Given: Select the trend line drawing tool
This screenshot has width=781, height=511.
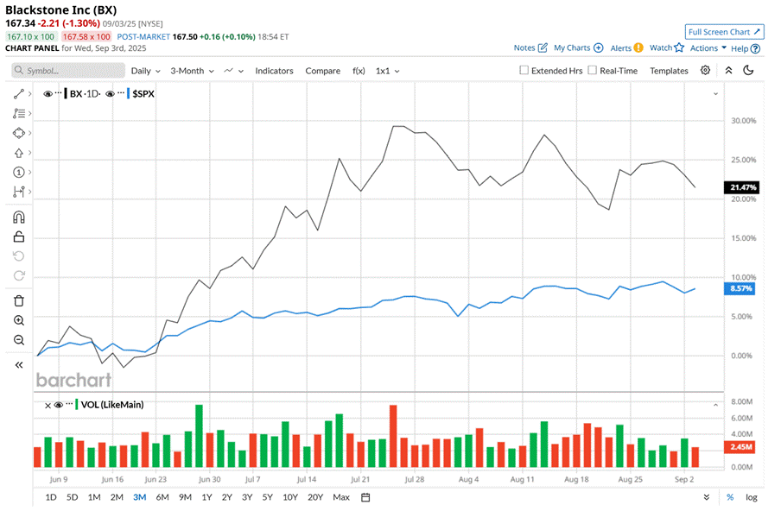Looking at the screenshot, I should pyautogui.click(x=18, y=93).
